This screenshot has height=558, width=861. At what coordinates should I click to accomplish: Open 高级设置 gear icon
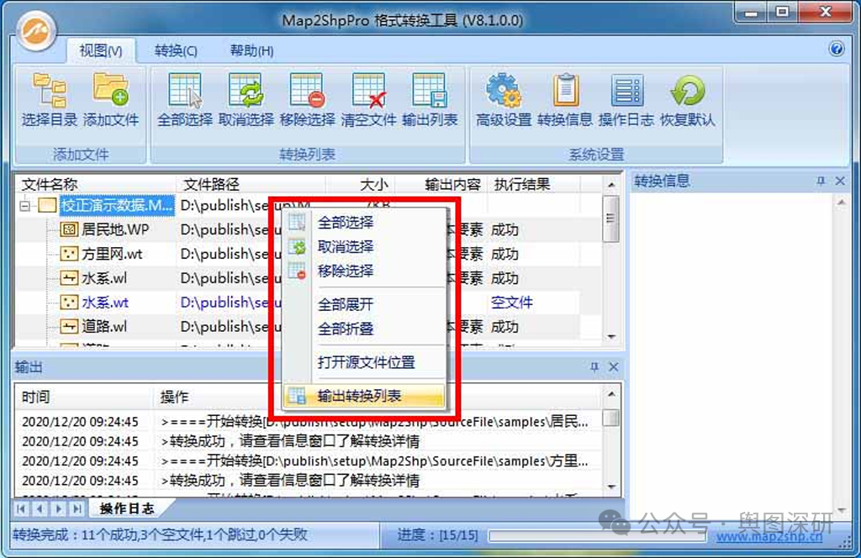[x=504, y=91]
